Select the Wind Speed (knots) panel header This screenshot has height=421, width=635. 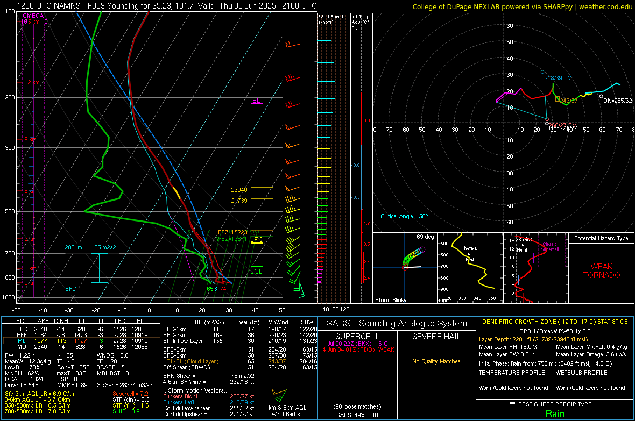(331, 19)
